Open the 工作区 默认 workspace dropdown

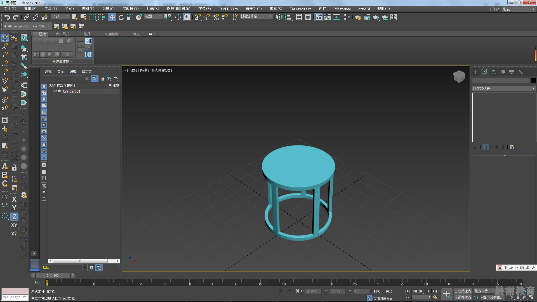click(519, 9)
